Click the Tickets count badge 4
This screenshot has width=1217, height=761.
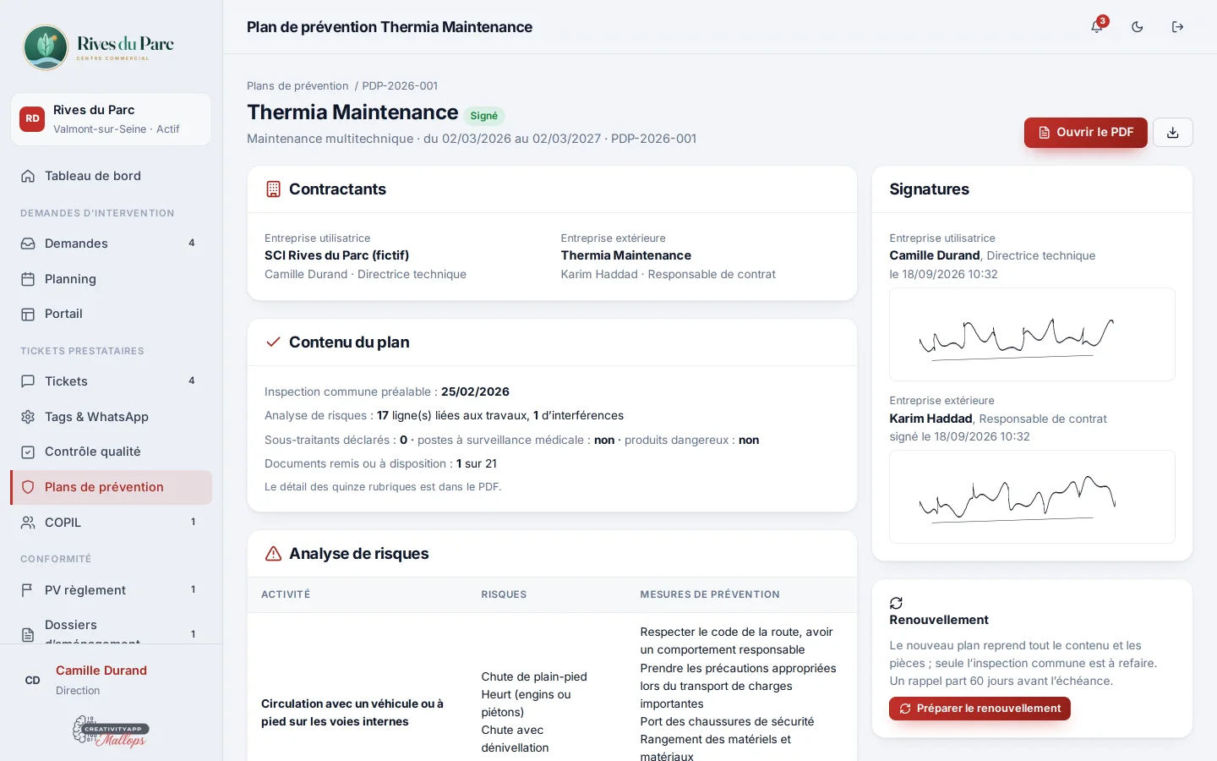click(192, 381)
